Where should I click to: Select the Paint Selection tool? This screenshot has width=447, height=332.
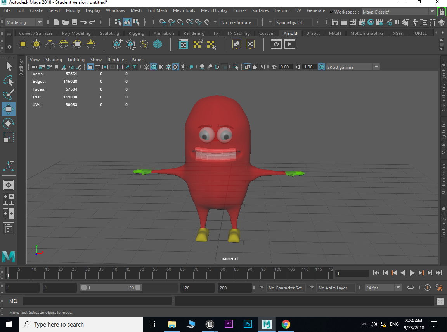click(x=9, y=95)
